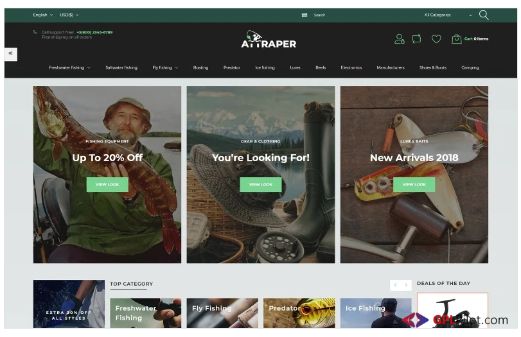Click the search filter icon beside Search
The image size is (521, 337).
point(305,15)
